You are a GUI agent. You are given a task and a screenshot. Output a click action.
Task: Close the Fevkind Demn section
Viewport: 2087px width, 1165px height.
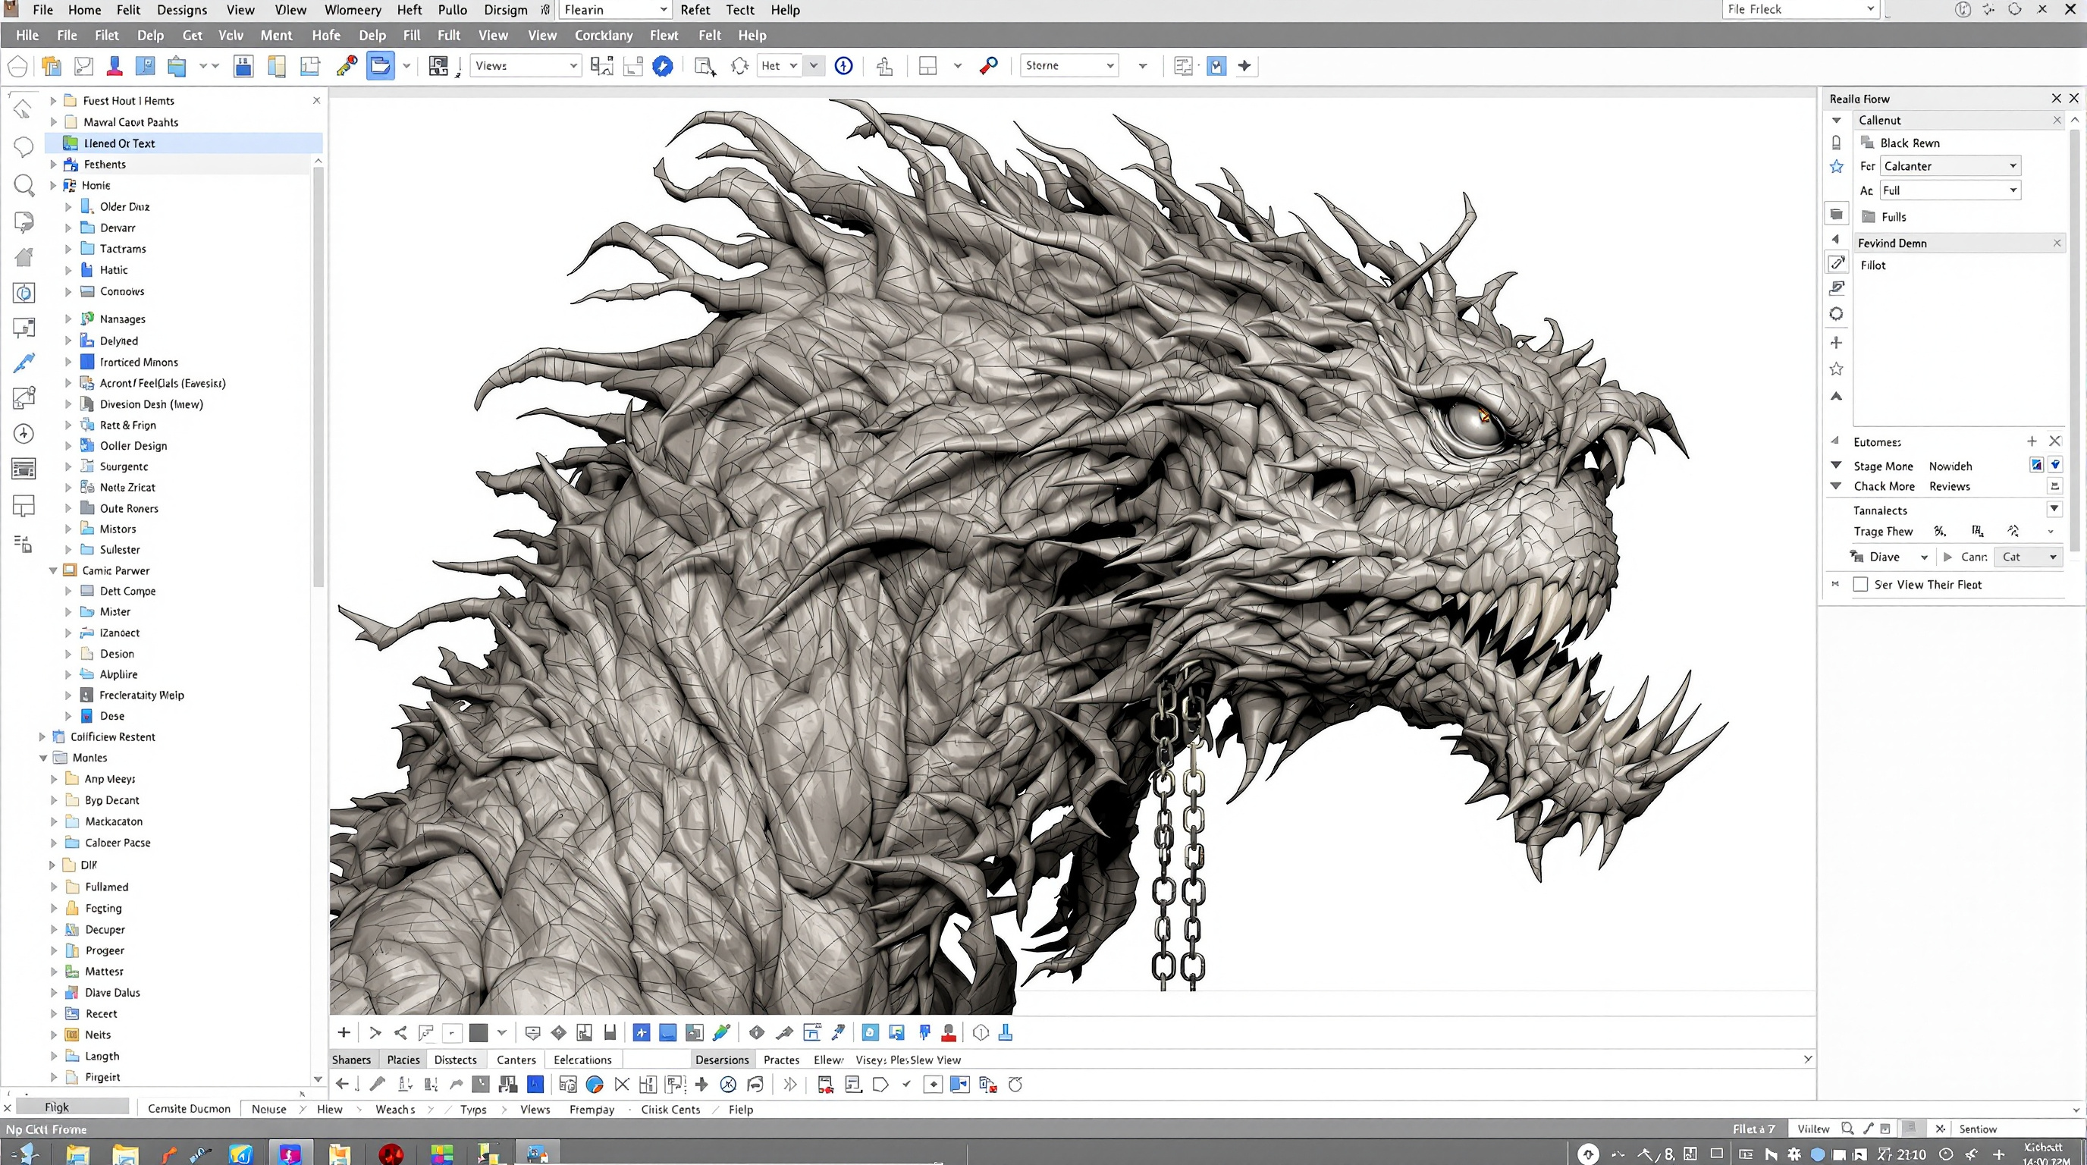click(x=2056, y=243)
